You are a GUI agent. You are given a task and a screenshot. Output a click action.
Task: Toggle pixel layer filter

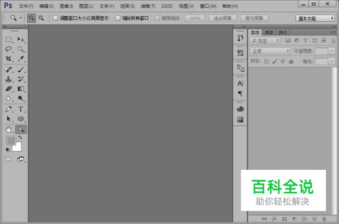click(x=287, y=41)
